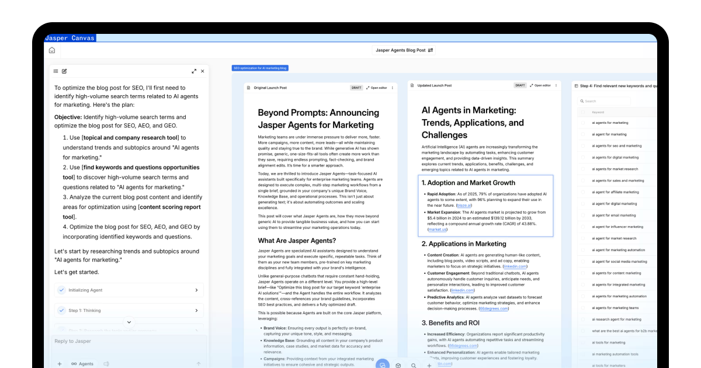Image resolution: width=701 pixels, height=368 pixels.
Task: Send message with the arrow-up icon
Action: 199,364
